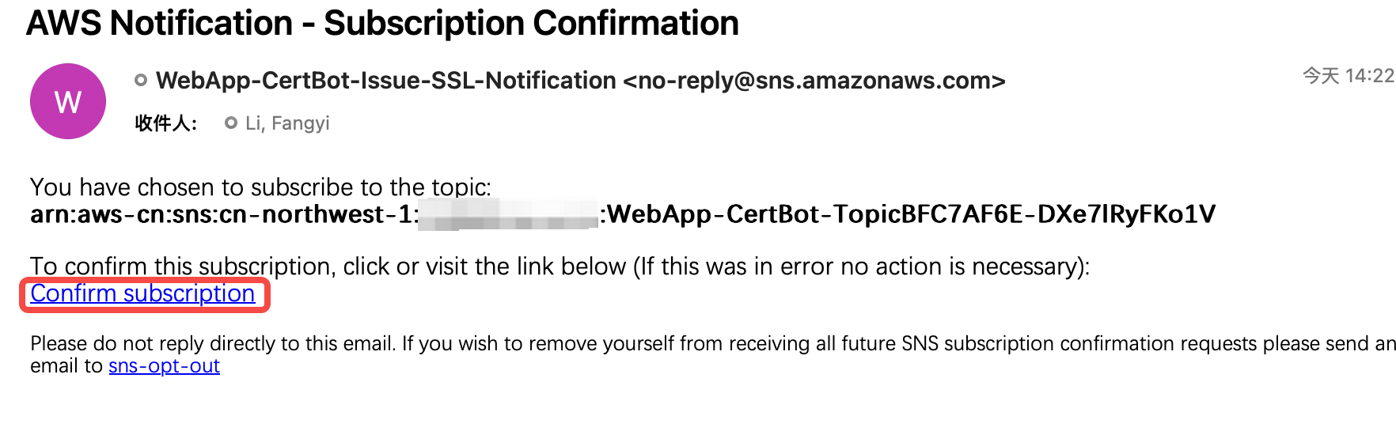
Task: Select the recipient name Li, Fangyi
Action: click(287, 123)
